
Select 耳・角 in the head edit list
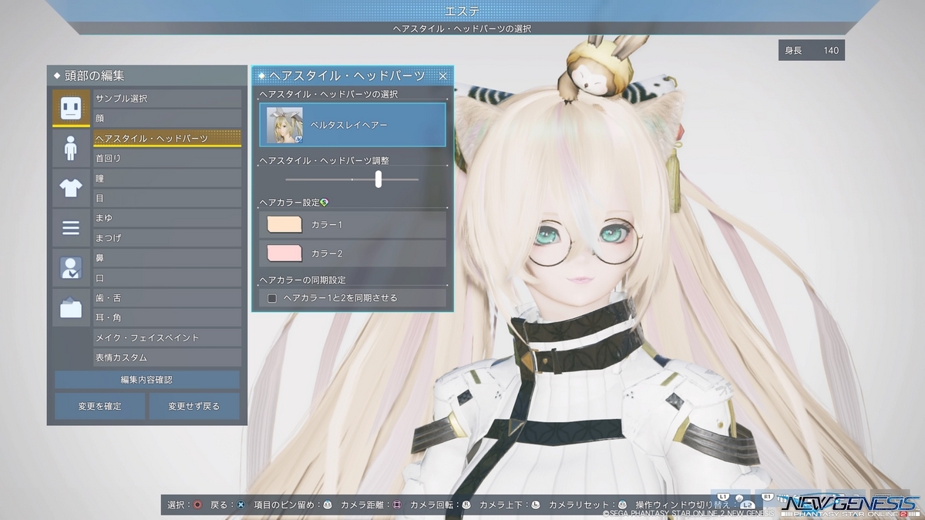pyautogui.click(x=167, y=317)
